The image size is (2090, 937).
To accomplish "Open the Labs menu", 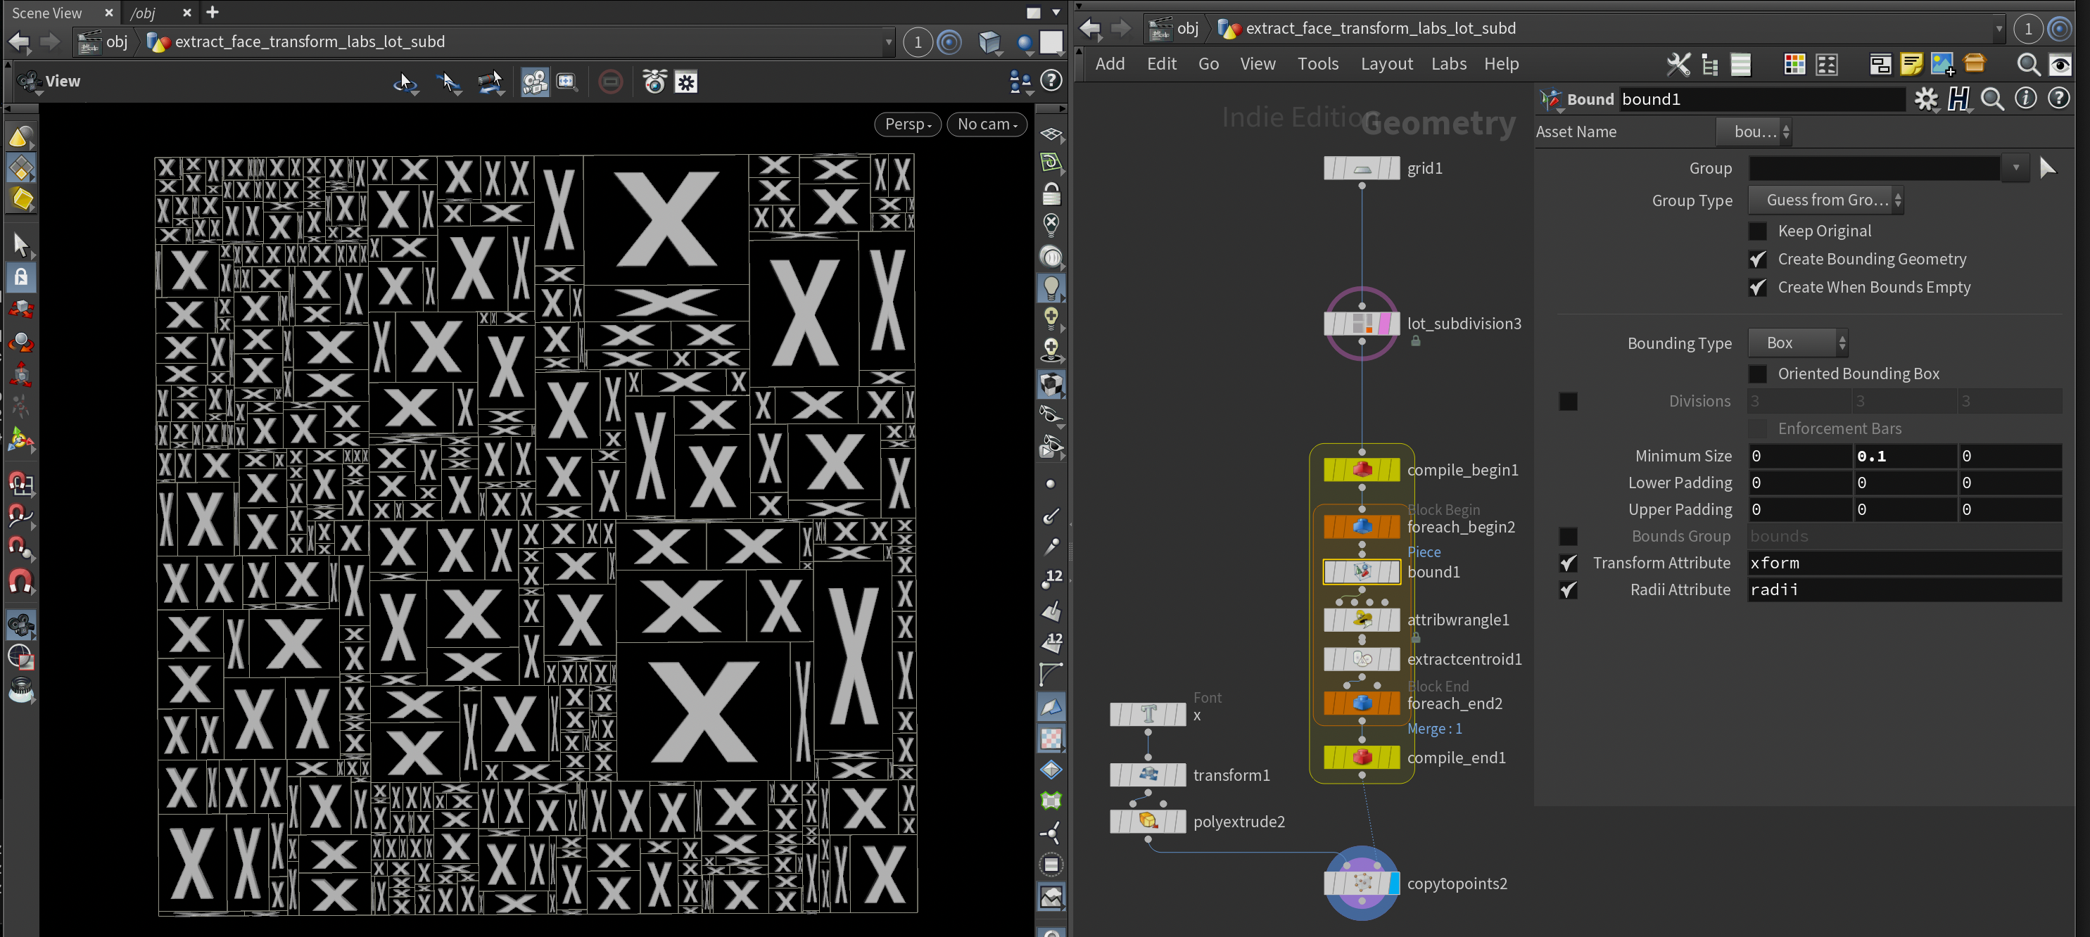I will 1448,63.
